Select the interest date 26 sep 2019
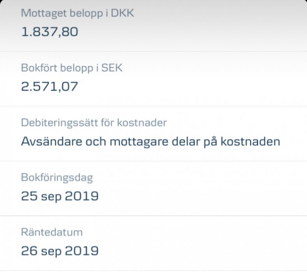 click(60, 251)
